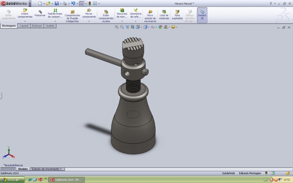This screenshot has height=183, width=293.
Task: Open Mover componente tool
Action: tap(89, 13)
